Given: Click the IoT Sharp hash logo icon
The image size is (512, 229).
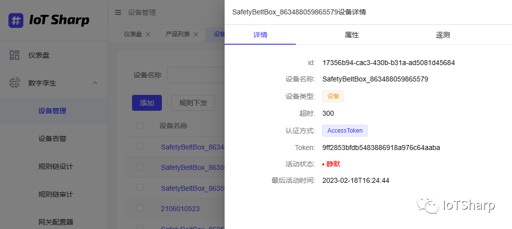Looking at the screenshot, I should pyautogui.click(x=15, y=20).
